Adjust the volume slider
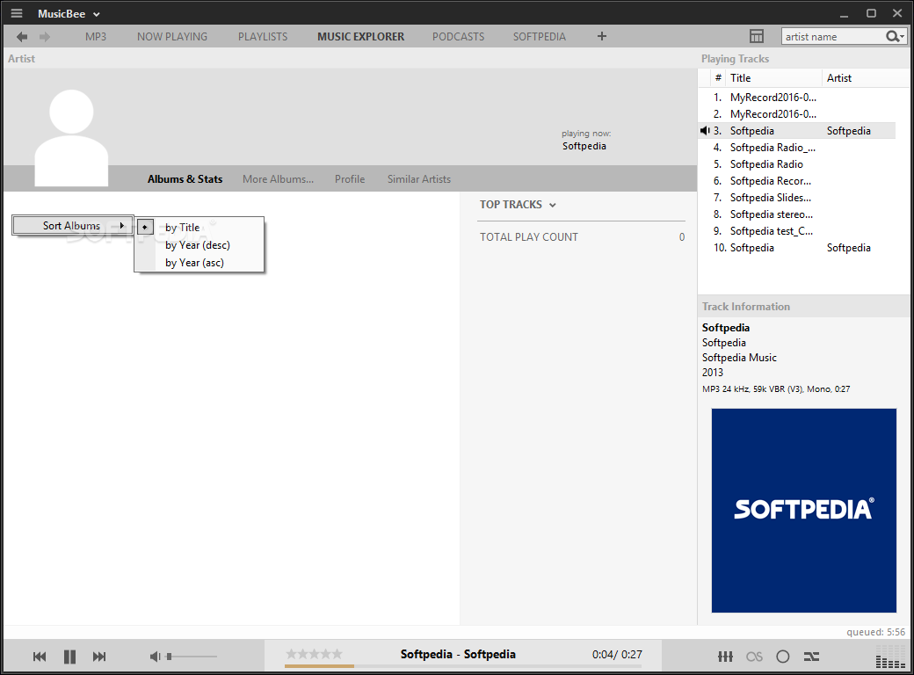 tap(192, 657)
